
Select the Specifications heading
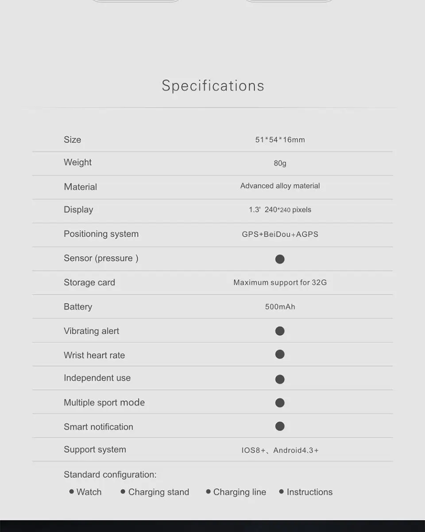(213, 86)
